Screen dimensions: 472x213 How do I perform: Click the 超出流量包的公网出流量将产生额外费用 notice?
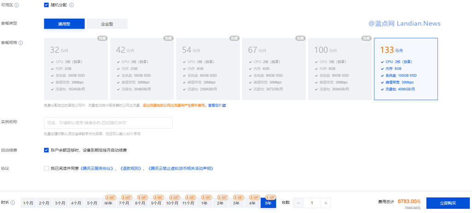point(175,105)
